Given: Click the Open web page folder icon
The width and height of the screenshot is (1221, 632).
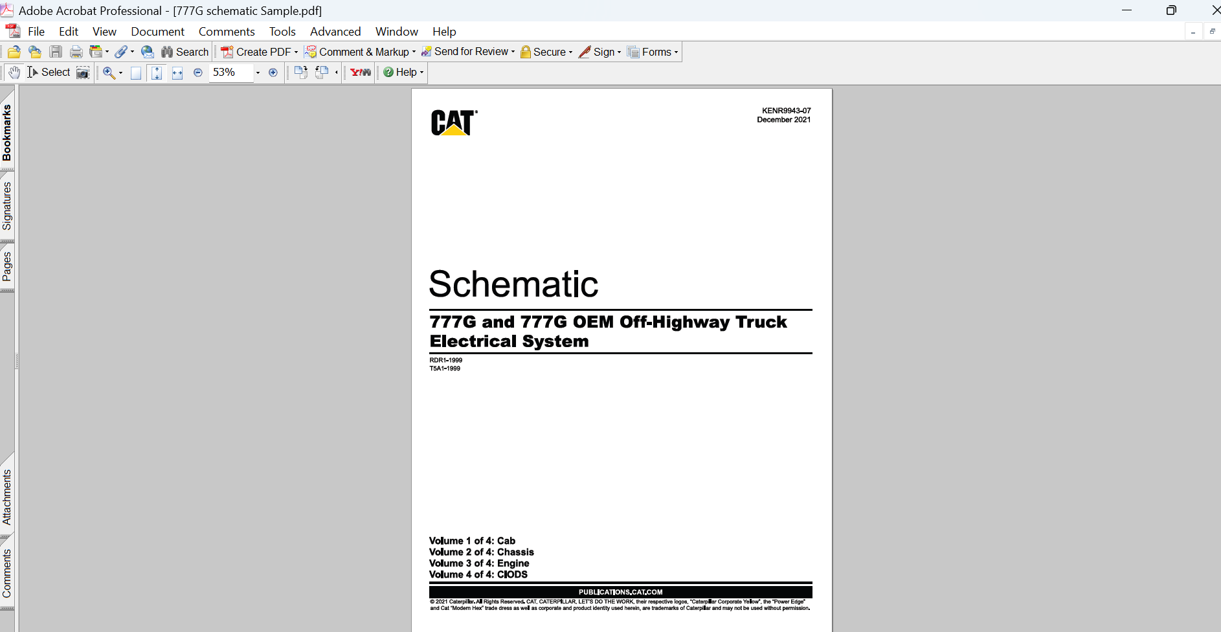Looking at the screenshot, I should pyautogui.click(x=35, y=52).
